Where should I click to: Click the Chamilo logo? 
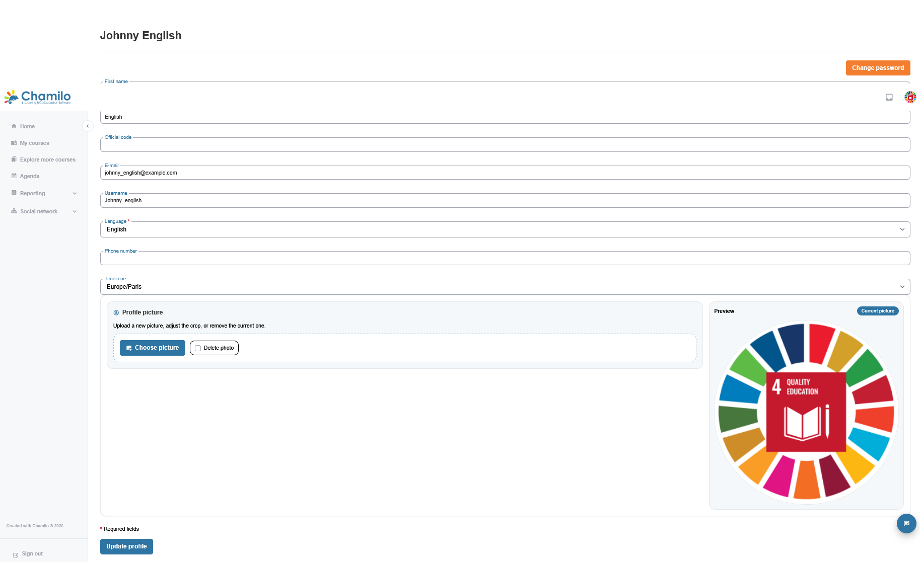[38, 97]
